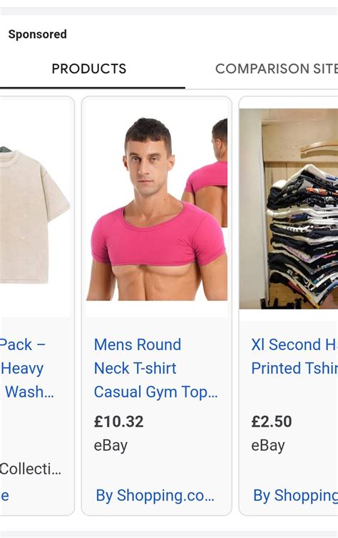Click the £10.32 price

[x=118, y=422]
